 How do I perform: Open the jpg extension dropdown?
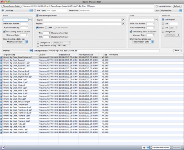coord(174,28)
